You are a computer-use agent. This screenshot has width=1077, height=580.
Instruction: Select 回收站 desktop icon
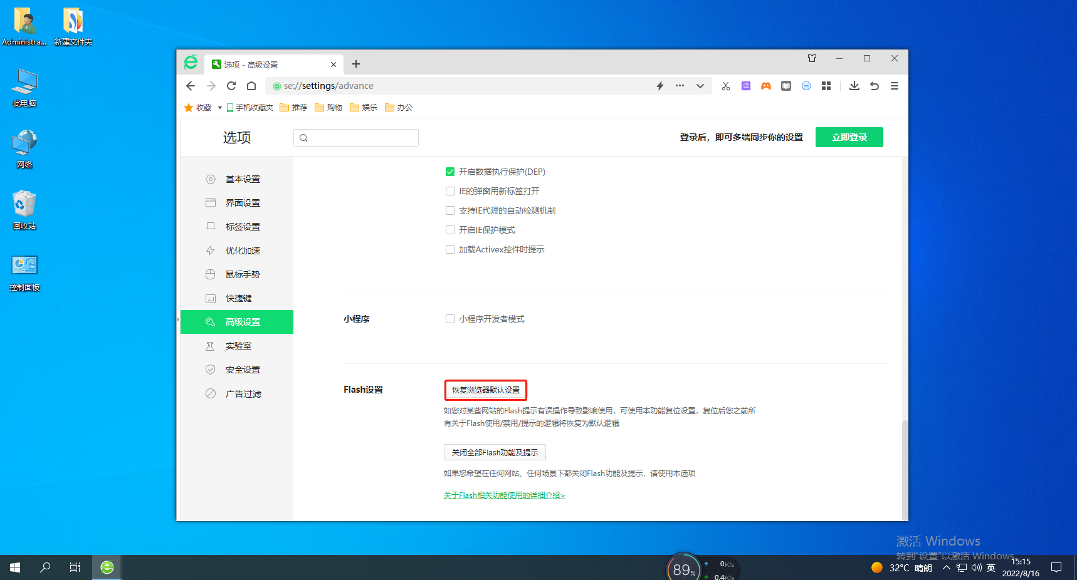[24, 210]
